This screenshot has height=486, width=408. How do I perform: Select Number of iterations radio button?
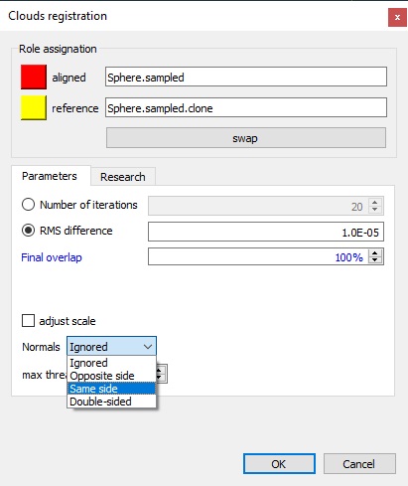coord(28,205)
